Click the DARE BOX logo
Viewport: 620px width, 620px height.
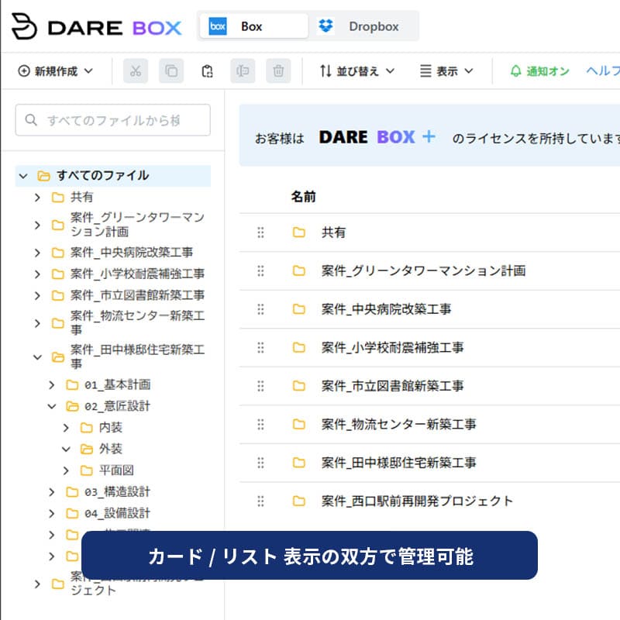96,27
